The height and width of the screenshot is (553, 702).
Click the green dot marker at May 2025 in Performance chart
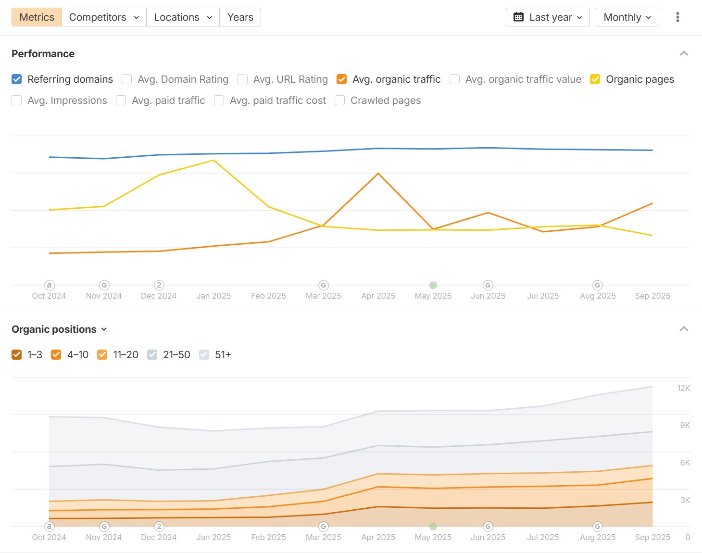tap(433, 285)
